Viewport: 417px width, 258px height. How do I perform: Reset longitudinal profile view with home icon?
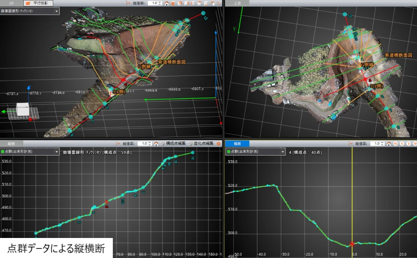(x=156, y=144)
